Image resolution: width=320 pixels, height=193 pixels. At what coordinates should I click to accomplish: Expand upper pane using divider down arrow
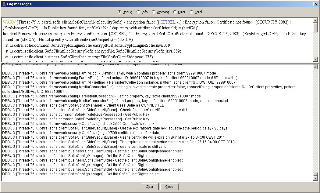6,63
